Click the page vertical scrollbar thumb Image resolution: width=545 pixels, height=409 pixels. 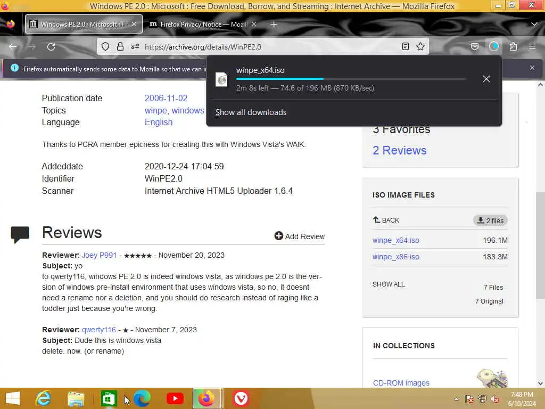(x=540, y=245)
